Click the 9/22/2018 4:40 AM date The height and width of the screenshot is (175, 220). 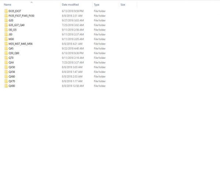coord(73,49)
